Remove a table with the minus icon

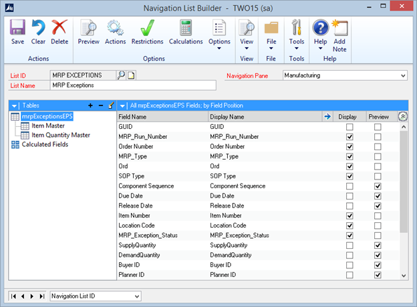[x=101, y=105]
